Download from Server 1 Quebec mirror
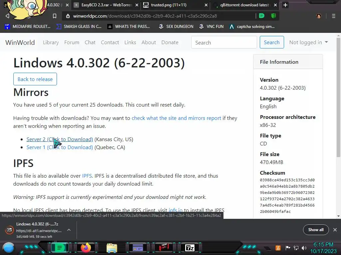The image size is (341, 255). click(60, 147)
